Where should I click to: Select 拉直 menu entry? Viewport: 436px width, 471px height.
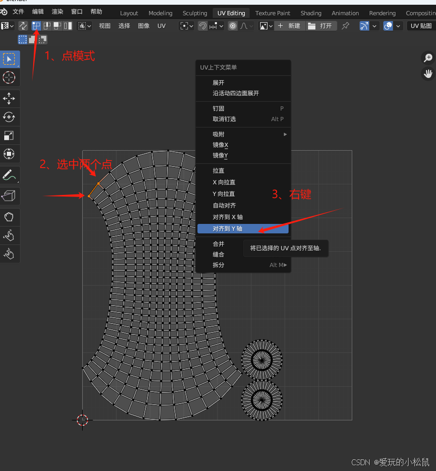[243, 171]
